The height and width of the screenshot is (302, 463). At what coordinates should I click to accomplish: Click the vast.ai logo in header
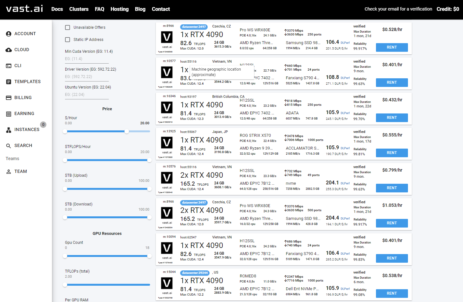click(x=24, y=9)
